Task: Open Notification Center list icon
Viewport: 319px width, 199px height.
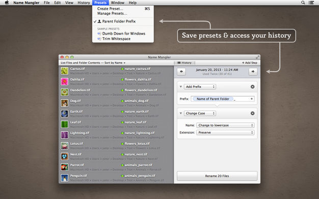Action: coord(311,3)
